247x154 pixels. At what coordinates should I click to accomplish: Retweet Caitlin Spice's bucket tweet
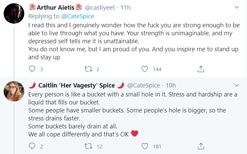[88, 146]
